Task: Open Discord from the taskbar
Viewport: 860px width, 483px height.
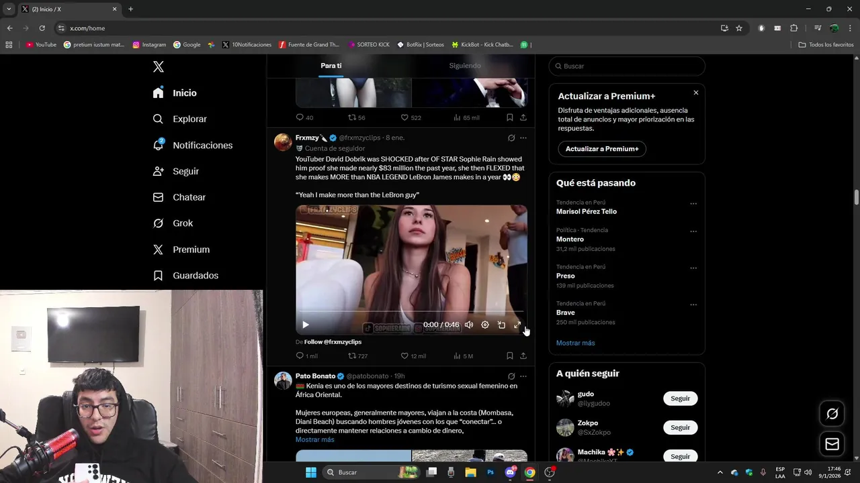Action: [511, 472]
